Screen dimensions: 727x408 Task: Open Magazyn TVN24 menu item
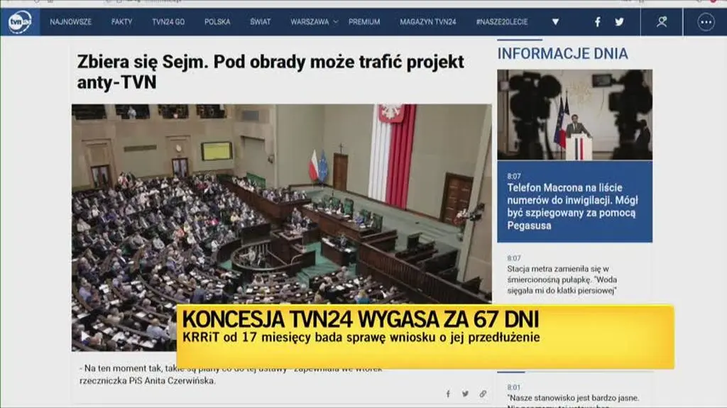pos(428,22)
